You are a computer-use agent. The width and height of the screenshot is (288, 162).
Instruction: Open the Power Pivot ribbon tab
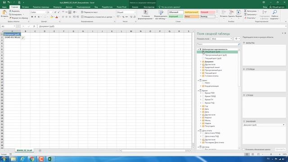[121, 7]
